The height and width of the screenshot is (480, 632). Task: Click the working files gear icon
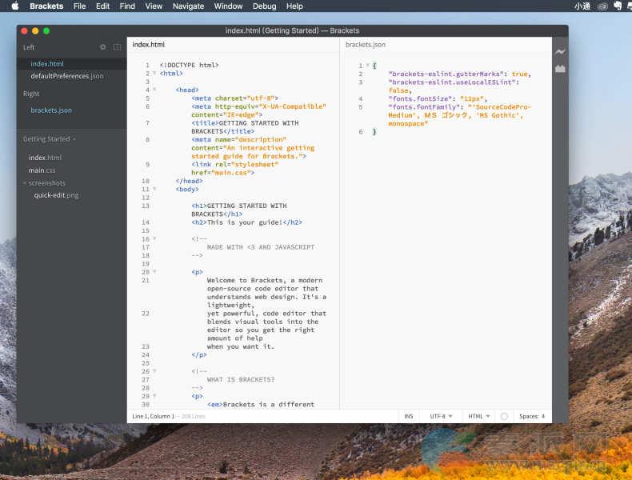[x=102, y=47]
